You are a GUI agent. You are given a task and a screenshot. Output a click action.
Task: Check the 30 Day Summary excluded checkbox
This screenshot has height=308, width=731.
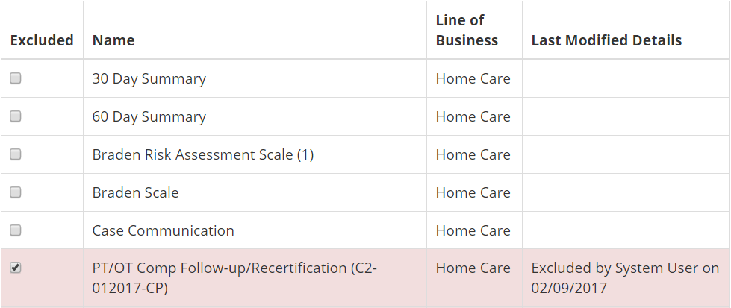pos(16,78)
